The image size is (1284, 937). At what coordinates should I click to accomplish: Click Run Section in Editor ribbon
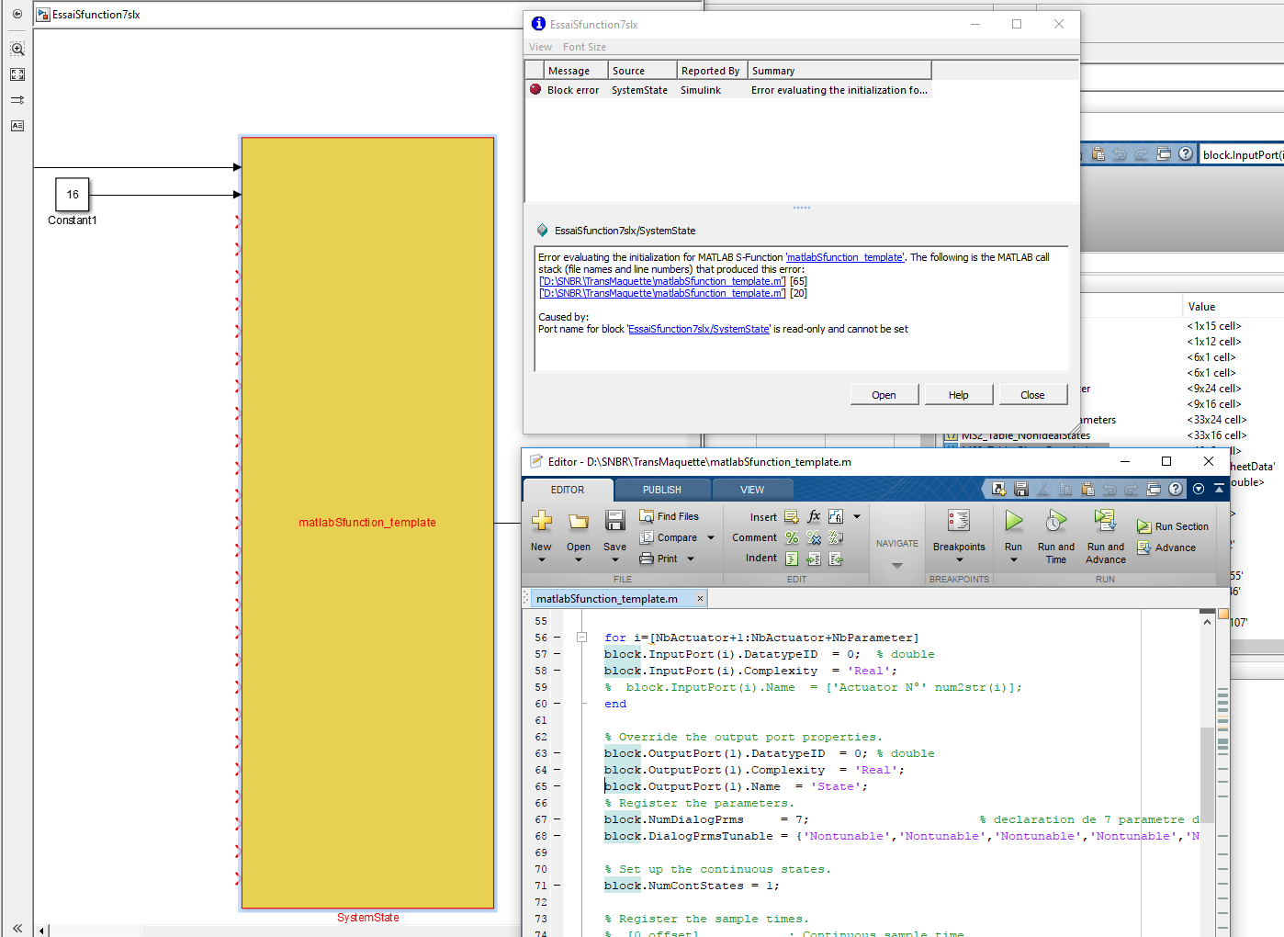(1172, 526)
